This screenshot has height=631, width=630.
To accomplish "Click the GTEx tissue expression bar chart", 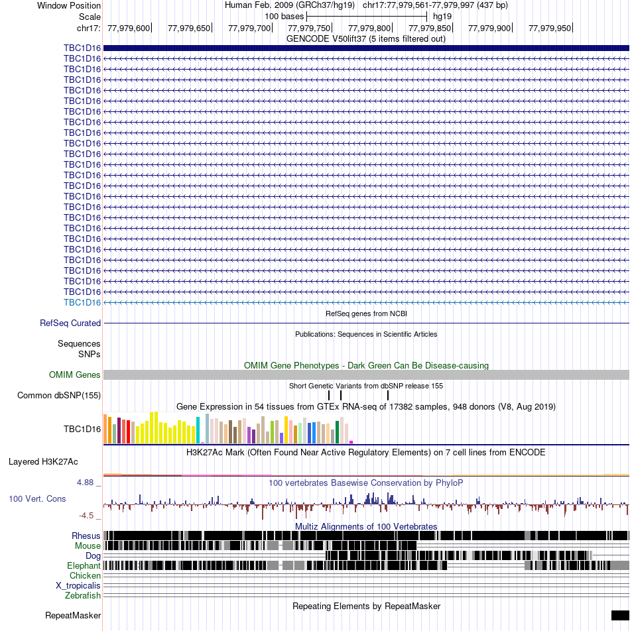I will [x=228, y=428].
